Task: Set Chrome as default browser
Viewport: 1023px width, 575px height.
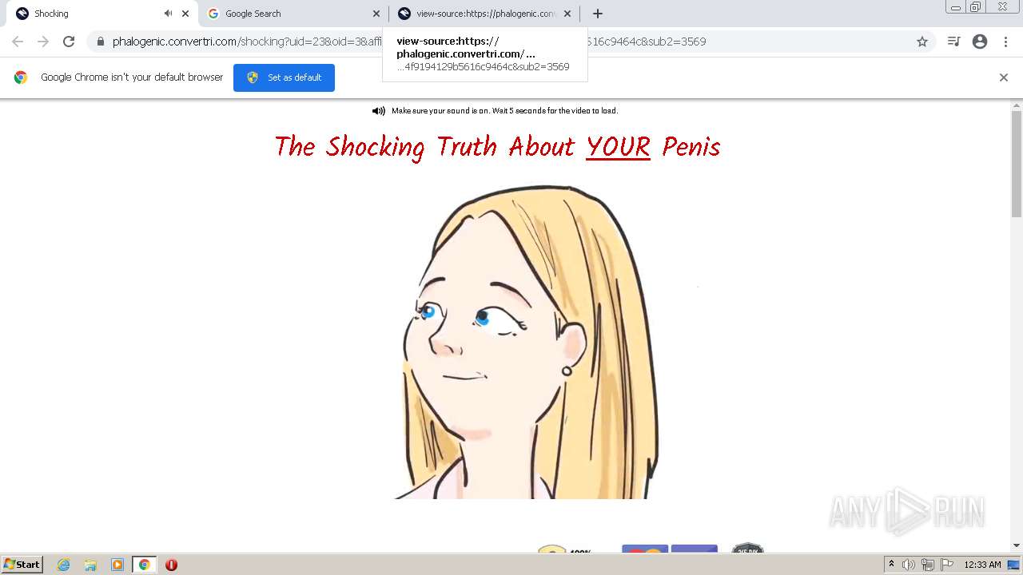Action: (284, 77)
